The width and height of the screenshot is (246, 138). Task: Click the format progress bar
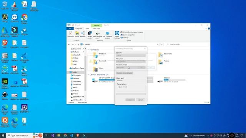[x=131, y=94]
